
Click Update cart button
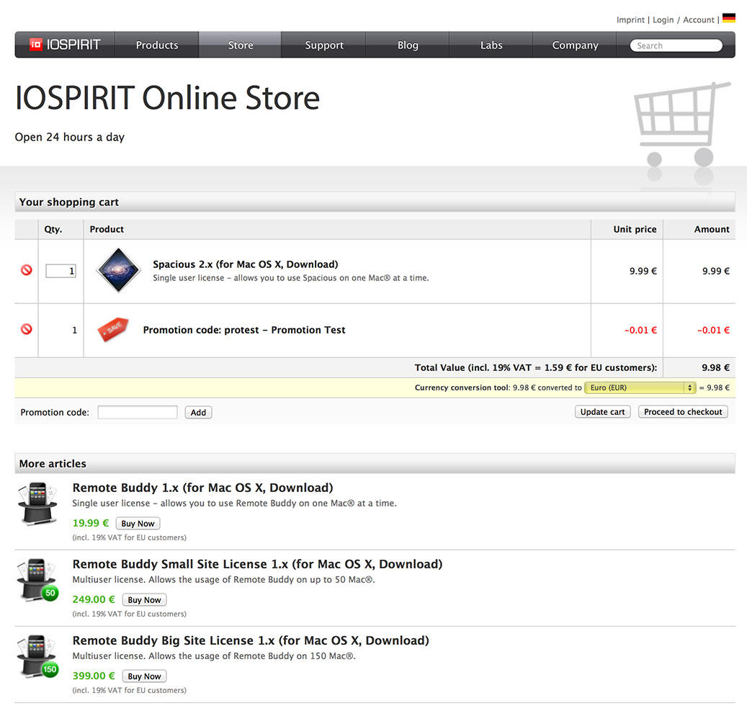602,411
